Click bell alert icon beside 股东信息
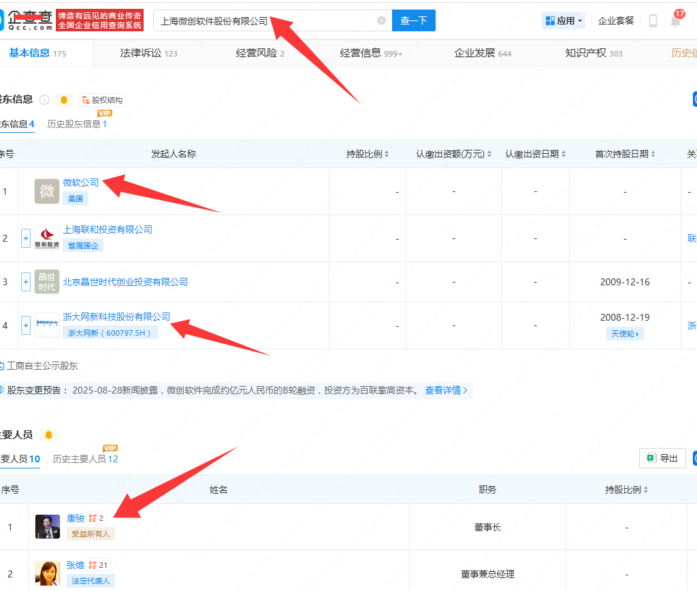This screenshot has height=591, width=697. coord(63,99)
